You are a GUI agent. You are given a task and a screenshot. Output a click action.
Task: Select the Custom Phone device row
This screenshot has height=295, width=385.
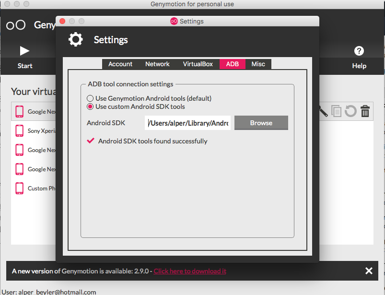click(34, 189)
